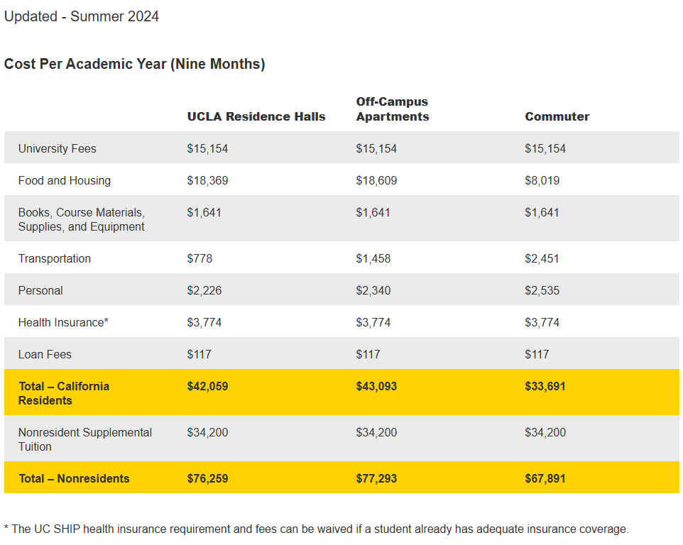Click the 'Total – Nonresidents' label
Image resolution: width=683 pixels, height=545 pixels.
74,479
